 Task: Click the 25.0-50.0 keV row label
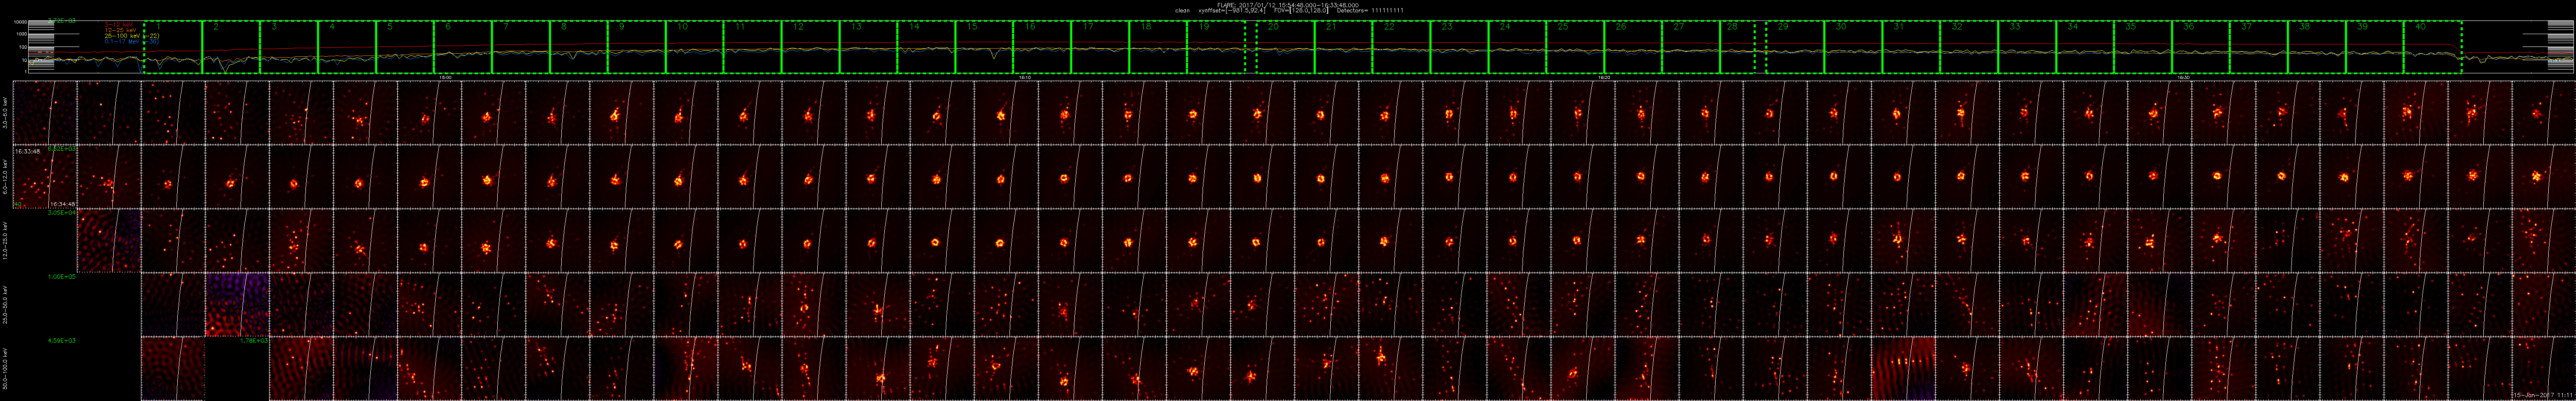click(6, 304)
